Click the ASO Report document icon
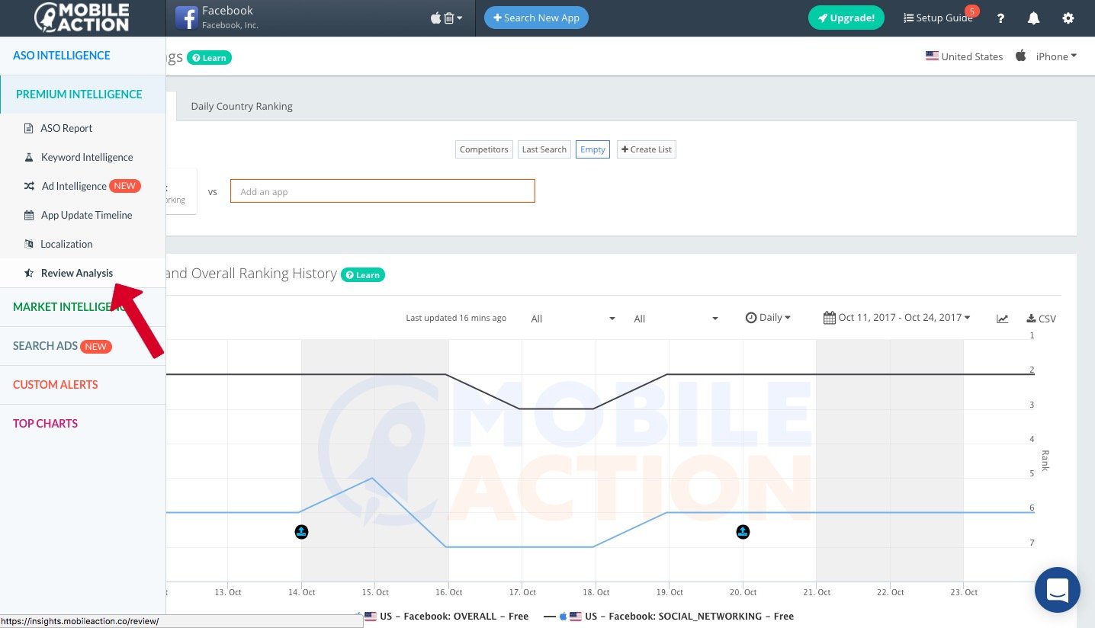 click(x=29, y=128)
